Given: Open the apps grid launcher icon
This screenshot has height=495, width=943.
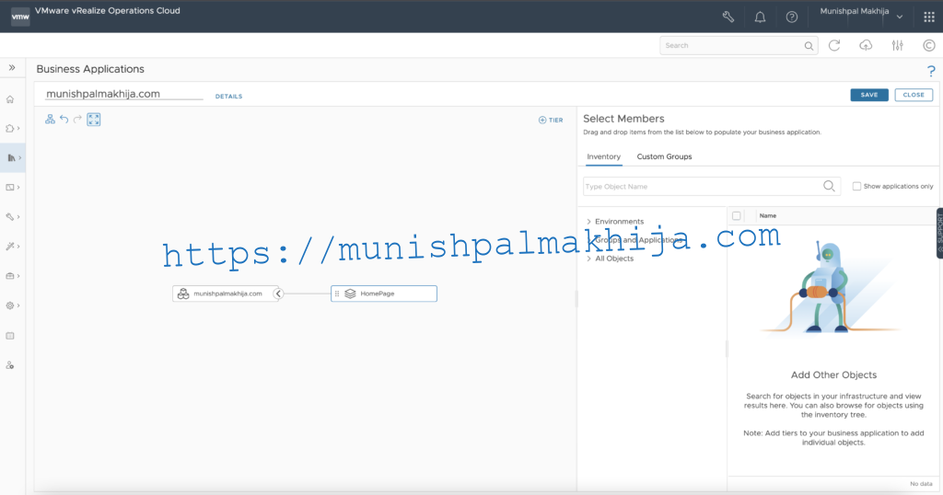Looking at the screenshot, I should [929, 17].
